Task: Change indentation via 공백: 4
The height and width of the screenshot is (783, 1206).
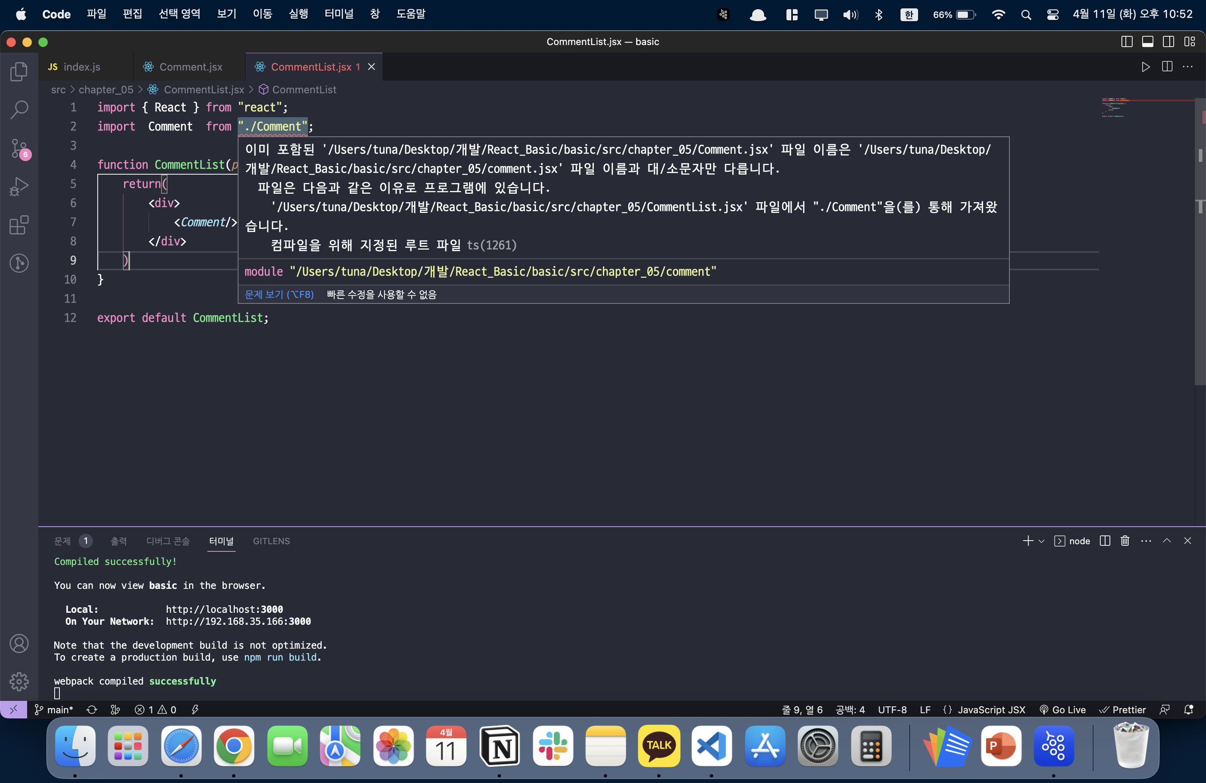Action: tap(850, 710)
